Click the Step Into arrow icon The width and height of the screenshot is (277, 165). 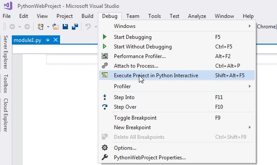(x=105, y=97)
